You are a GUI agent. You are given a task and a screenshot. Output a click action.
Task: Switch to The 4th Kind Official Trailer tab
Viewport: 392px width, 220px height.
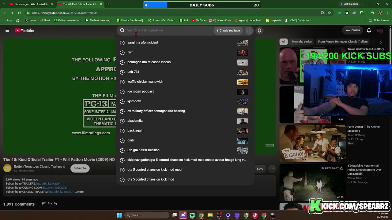(x=80, y=4)
